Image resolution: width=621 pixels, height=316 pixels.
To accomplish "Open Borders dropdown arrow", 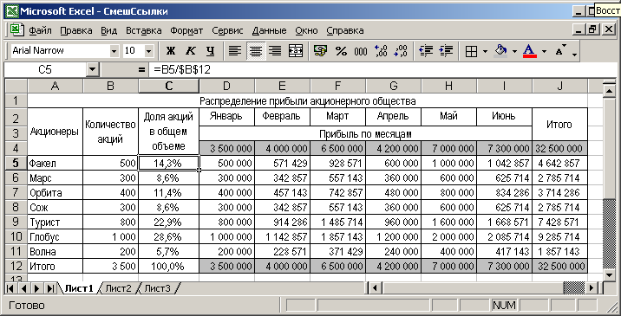I will coord(485,51).
